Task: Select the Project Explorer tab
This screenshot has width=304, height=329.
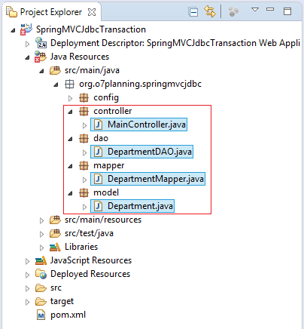Action: pos(51,12)
